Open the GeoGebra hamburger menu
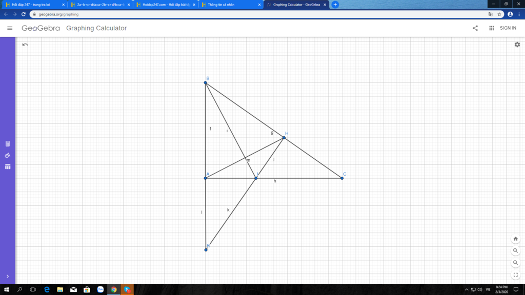Image resolution: width=525 pixels, height=295 pixels. tap(10, 28)
